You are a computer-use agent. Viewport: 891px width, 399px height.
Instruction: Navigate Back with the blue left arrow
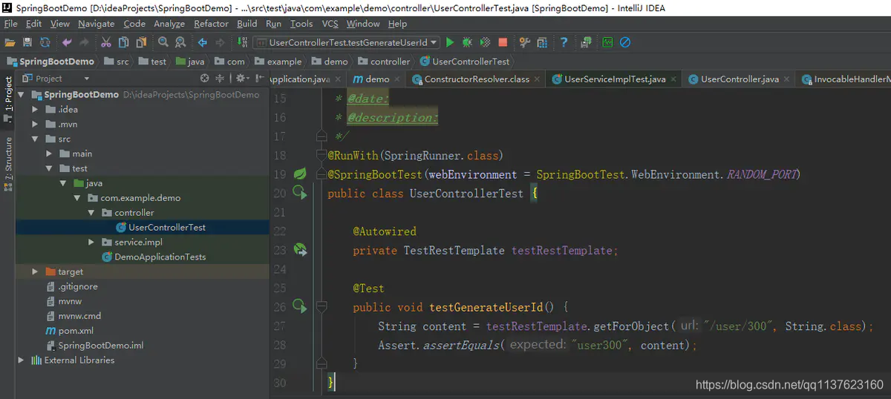point(203,43)
